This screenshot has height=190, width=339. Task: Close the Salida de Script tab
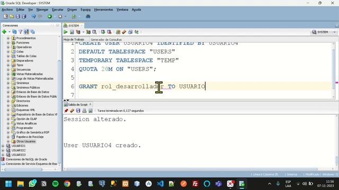tap(90, 104)
